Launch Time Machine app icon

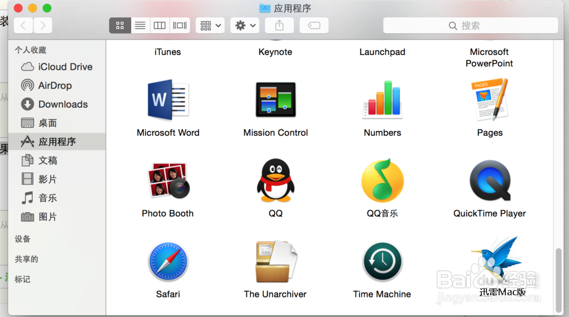tap(382, 261)
